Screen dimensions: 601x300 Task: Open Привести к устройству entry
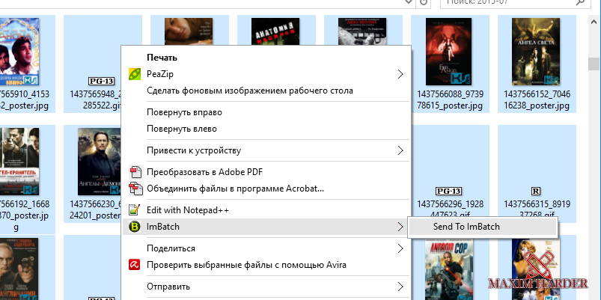[266, 150]
